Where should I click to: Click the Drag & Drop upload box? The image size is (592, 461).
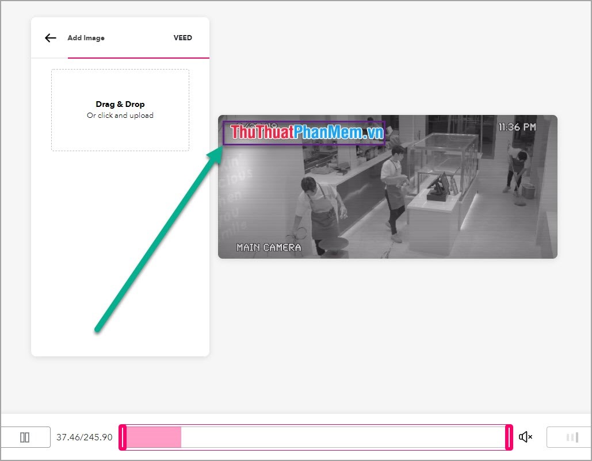pos(120,109)
